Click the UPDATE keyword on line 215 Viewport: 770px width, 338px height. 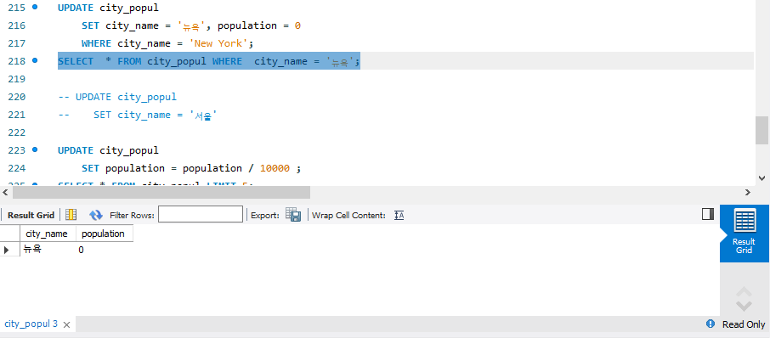click(x=76, y=8)
